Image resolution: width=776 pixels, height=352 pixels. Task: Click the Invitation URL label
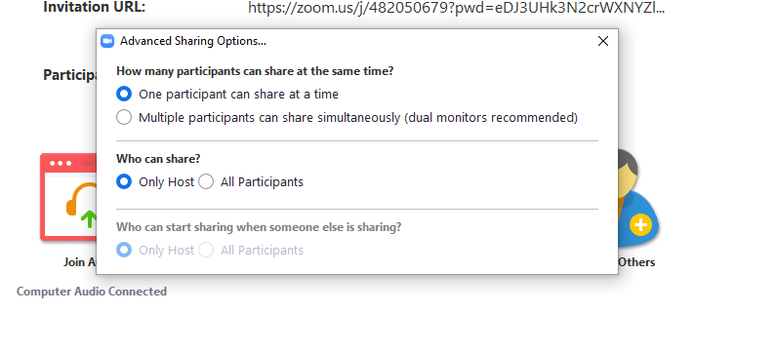click(x=95, y=7)
